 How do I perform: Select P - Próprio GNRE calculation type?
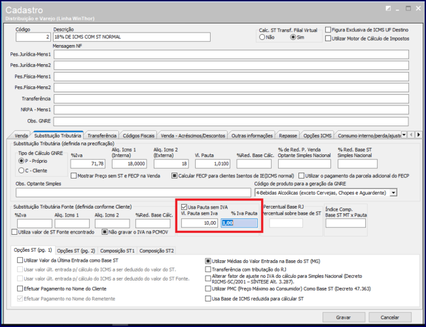(21, 161)
